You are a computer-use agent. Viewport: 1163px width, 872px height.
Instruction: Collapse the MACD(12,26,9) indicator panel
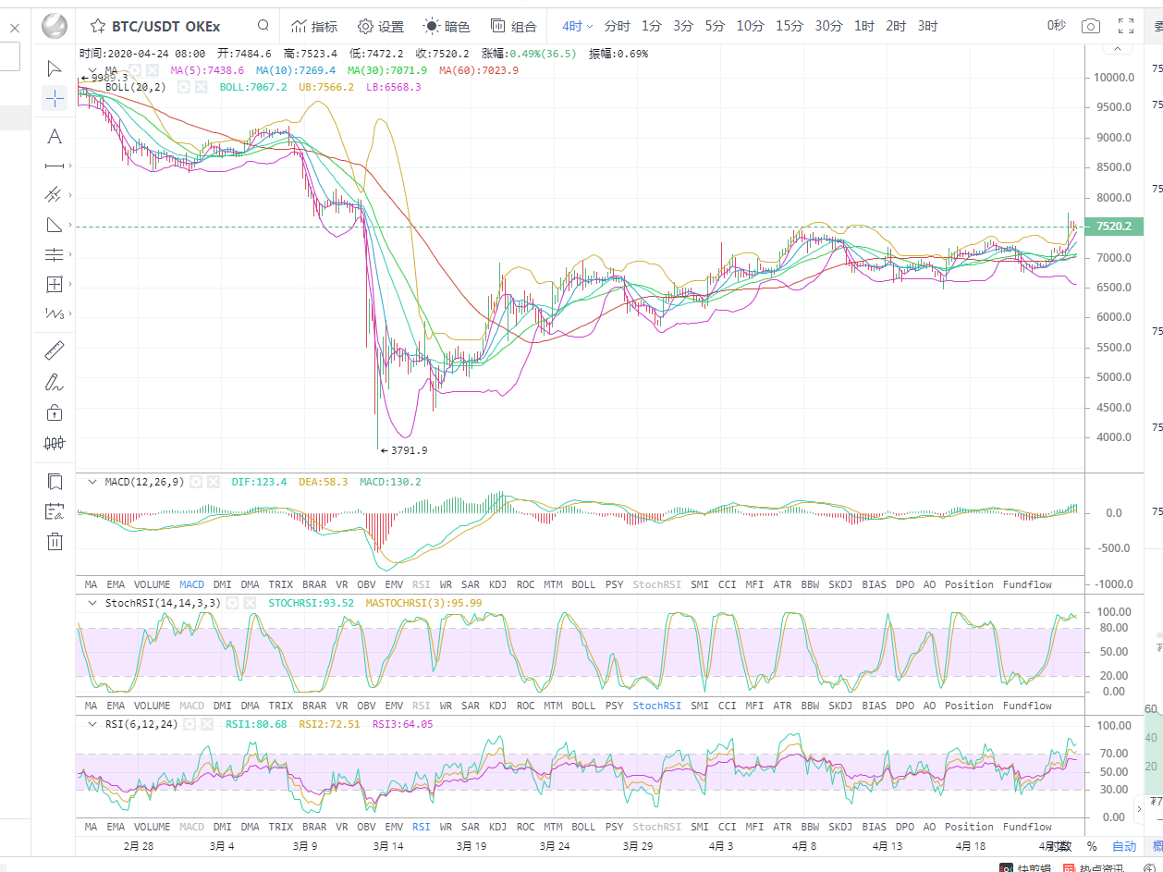click(92, 482)
